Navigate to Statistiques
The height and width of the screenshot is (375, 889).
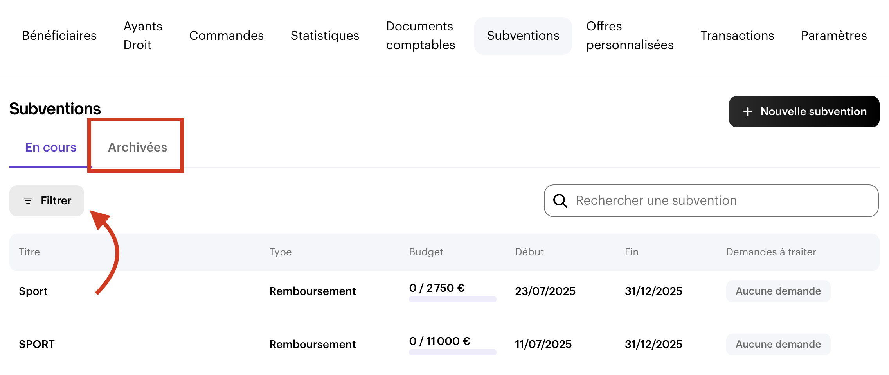coord(324,36)
